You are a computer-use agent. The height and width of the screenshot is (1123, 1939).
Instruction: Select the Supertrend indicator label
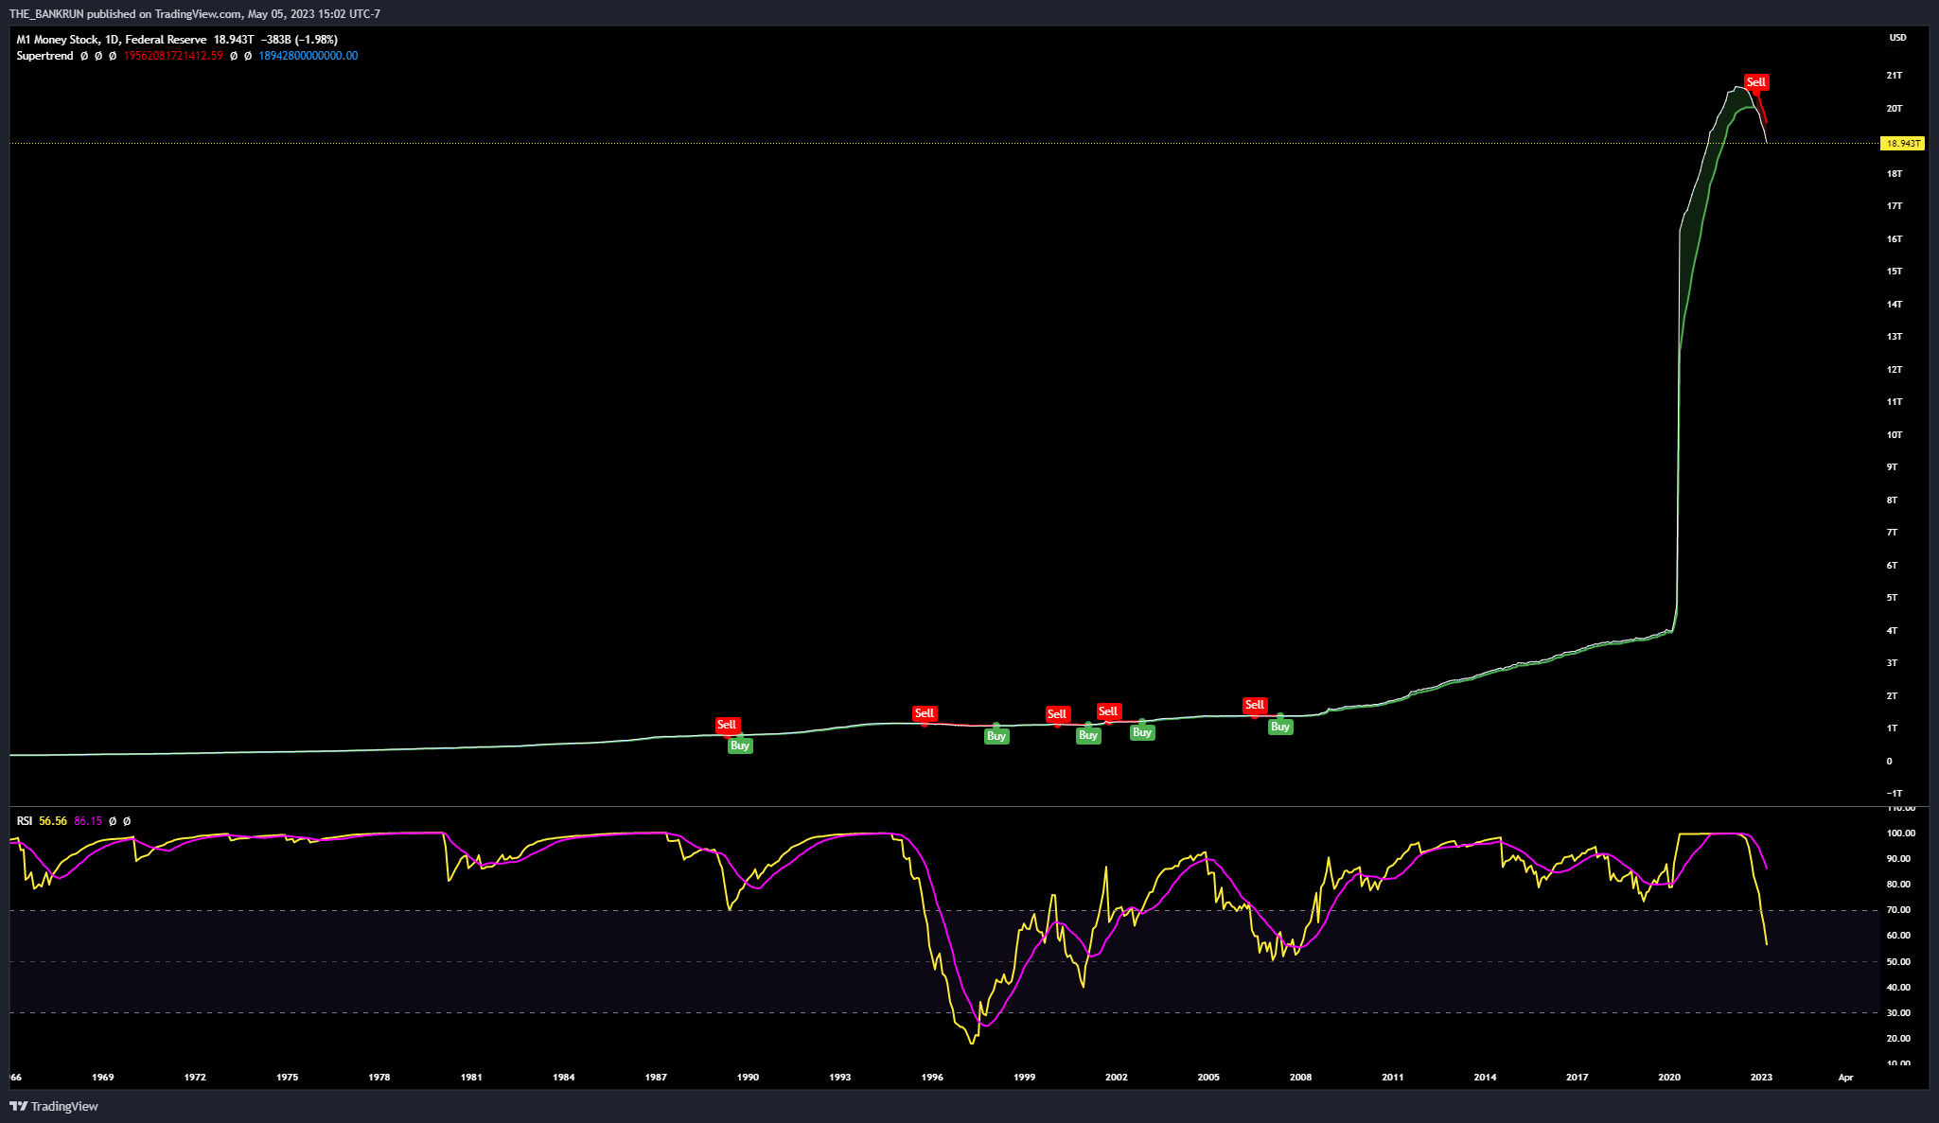coord(44,56)
